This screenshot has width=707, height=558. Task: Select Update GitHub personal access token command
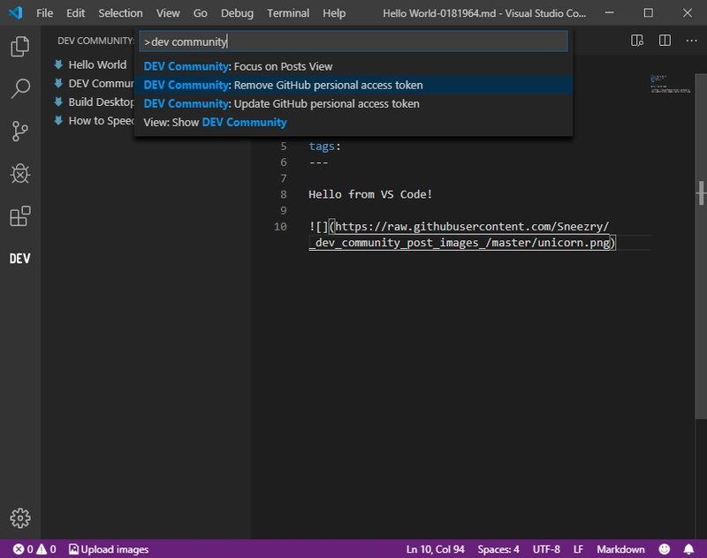(353, 103)
